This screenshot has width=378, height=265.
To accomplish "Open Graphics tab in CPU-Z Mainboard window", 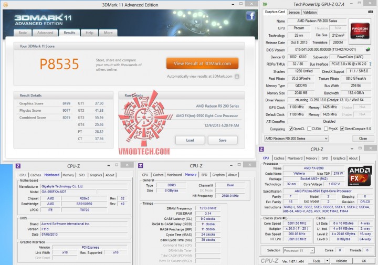I will pyautogui.click(x=96, y=175).
